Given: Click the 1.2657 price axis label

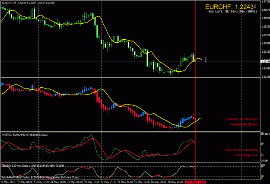Looking at the screenshot, I should coord(265,10).
